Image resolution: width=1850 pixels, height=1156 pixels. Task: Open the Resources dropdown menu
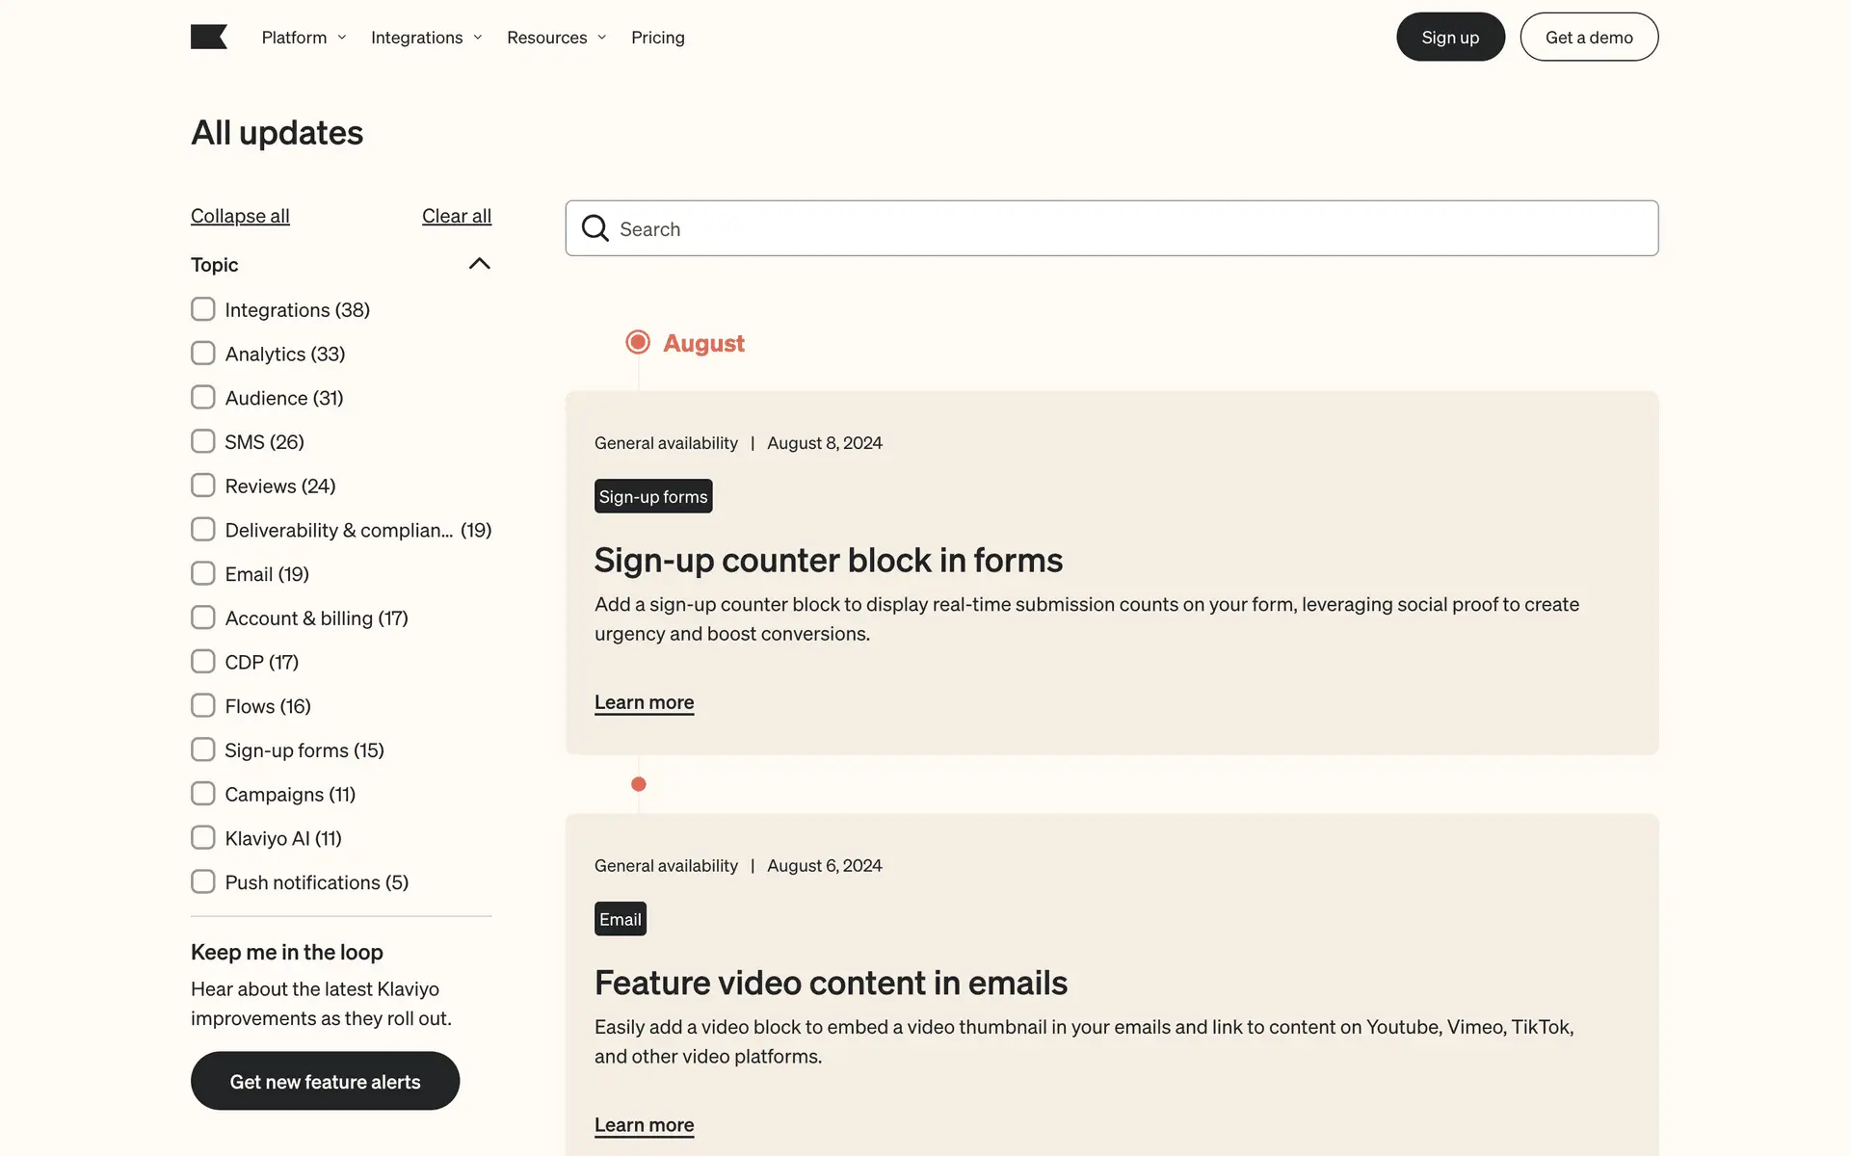pos(556,38)
